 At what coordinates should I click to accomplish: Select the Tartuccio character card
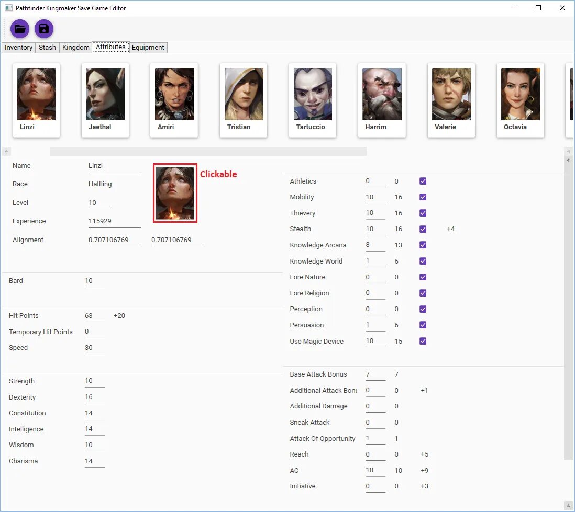(313, 100)
